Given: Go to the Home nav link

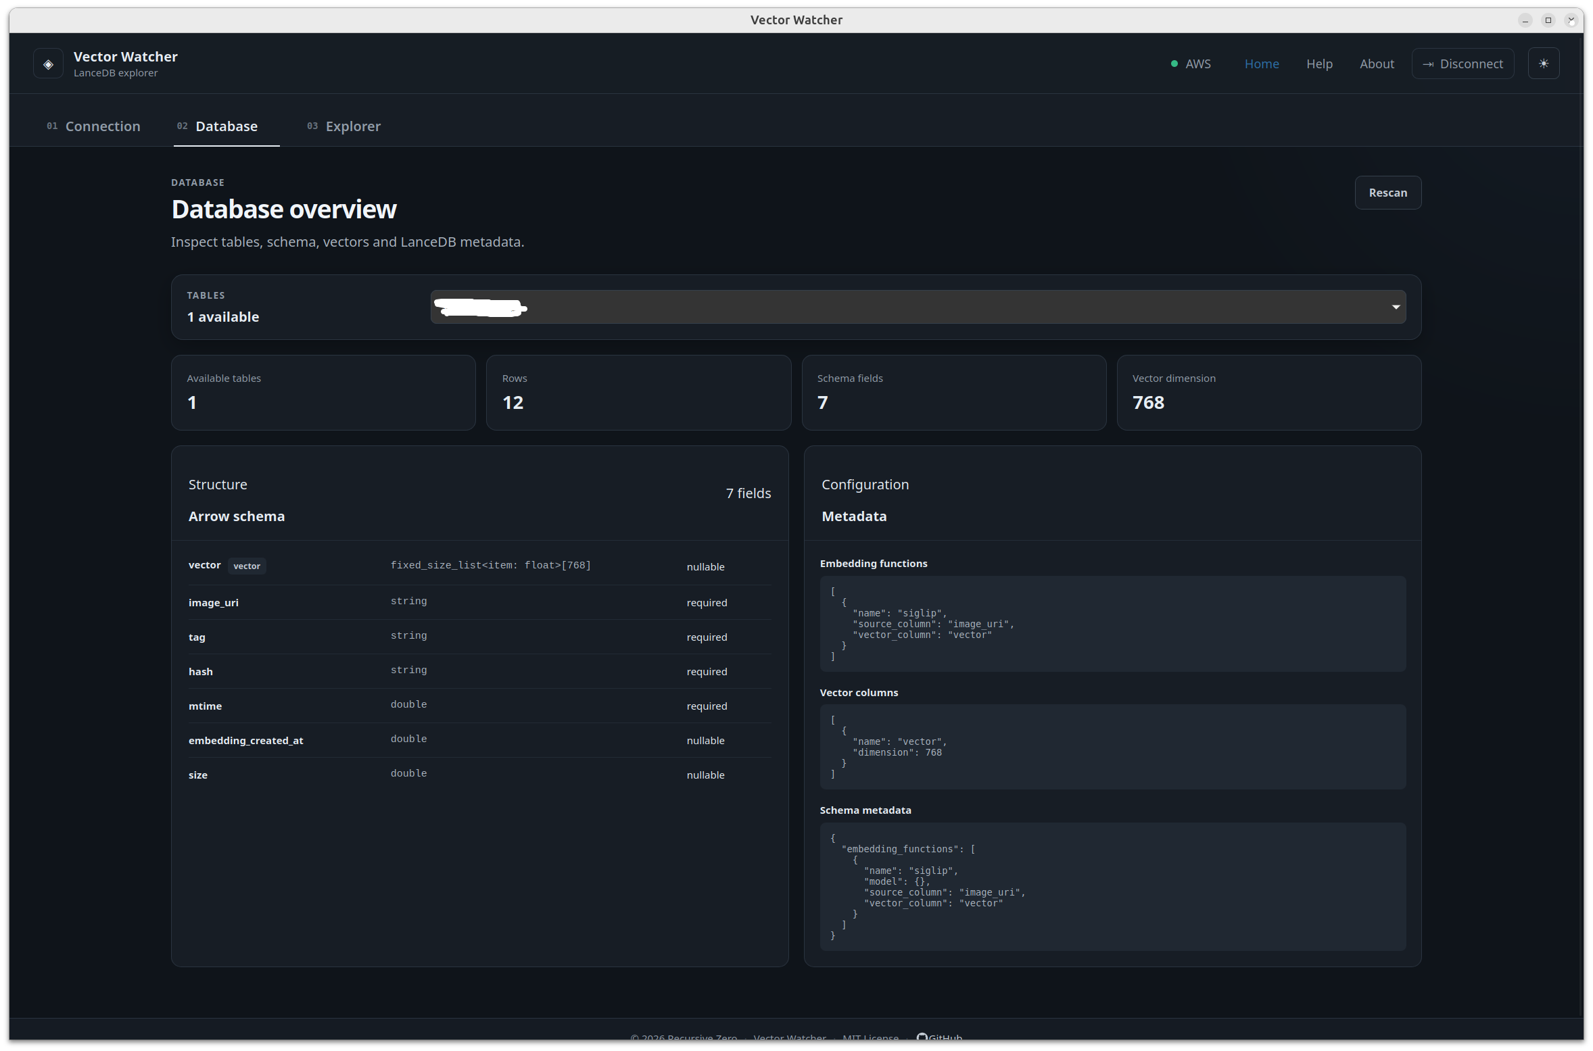Looking at the screenshot, I should click(1262, 64).
